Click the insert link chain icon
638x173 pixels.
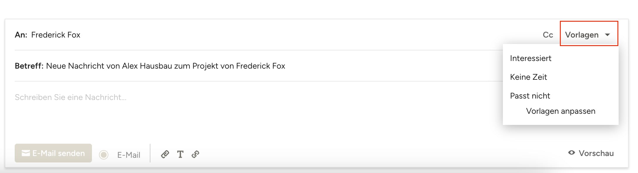[x=195, y=154]
